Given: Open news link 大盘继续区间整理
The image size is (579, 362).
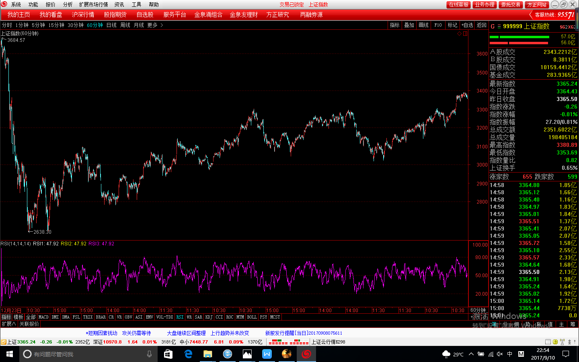Looking at the screenshot, I should pyautogui.click(x=186, y=333).
